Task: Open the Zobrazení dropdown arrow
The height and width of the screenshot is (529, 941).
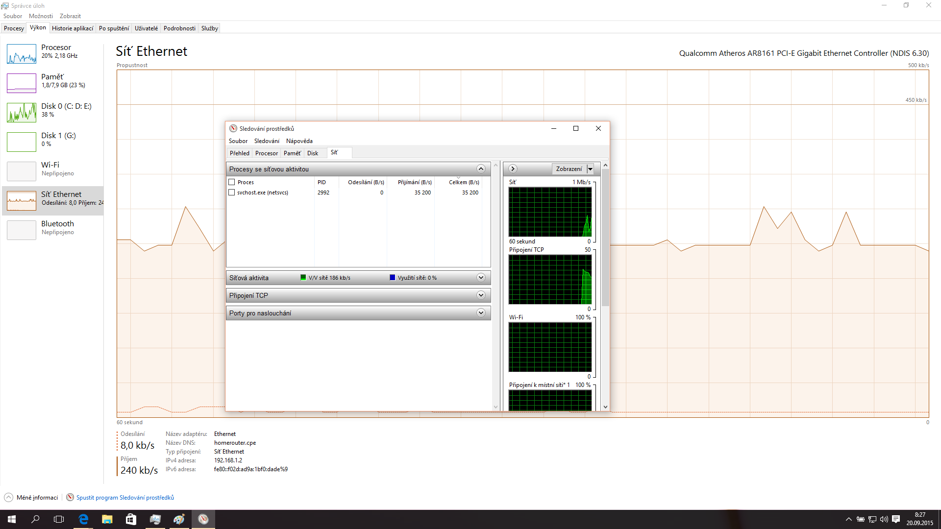Action: coord(590,169)
